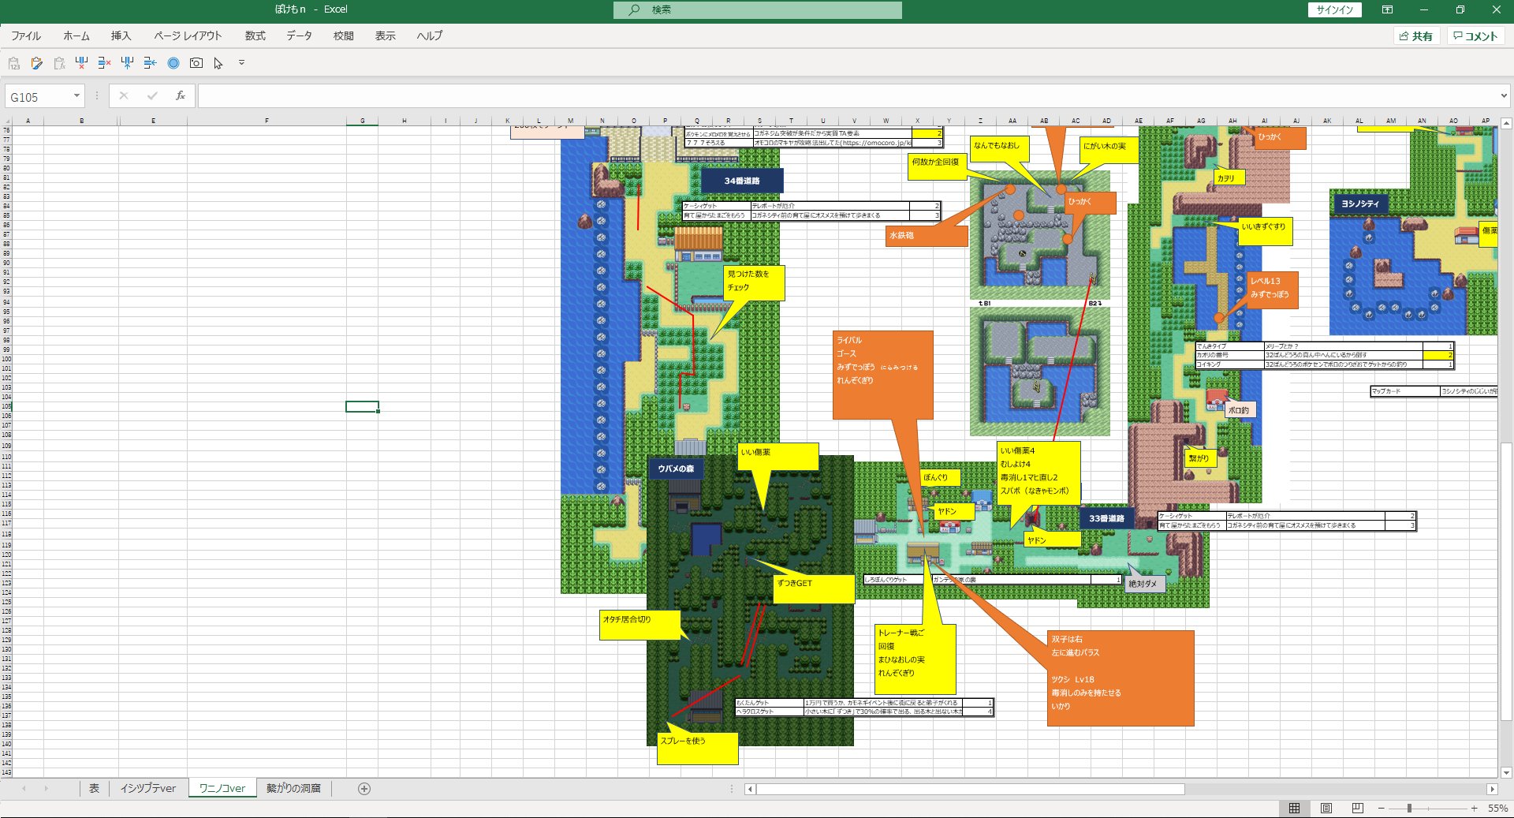Image resolution: width=1514 pixels, height=818 pixels.
Task: Click the 共有 share button
Action: [1416, 36]
